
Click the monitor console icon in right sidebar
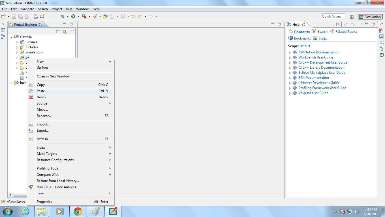381,55
